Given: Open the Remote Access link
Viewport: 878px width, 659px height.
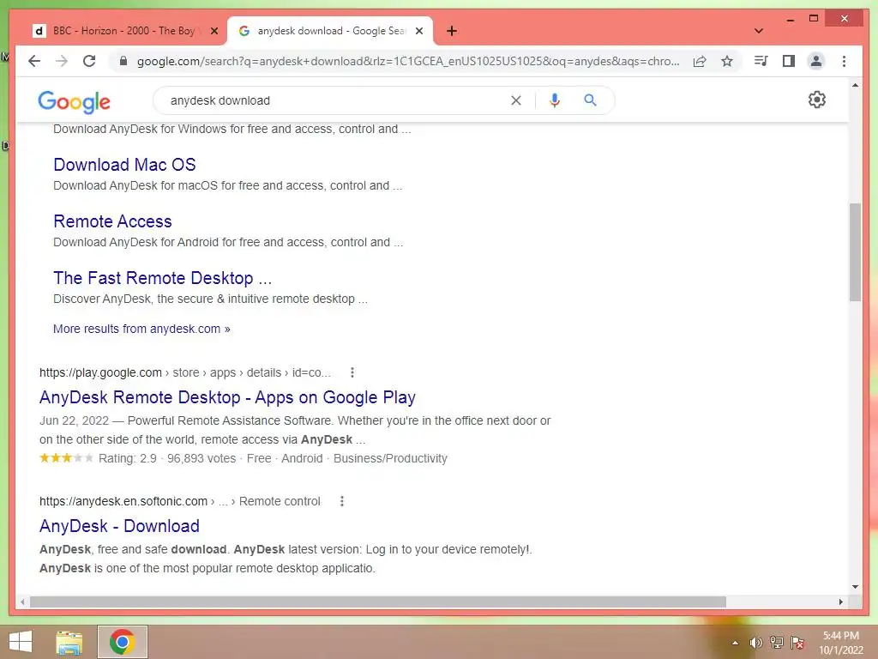Looking at the screenshot, I should coord(112,221).
